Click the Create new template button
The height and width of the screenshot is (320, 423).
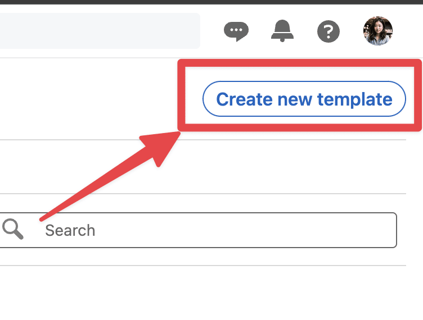pos(304,99)
